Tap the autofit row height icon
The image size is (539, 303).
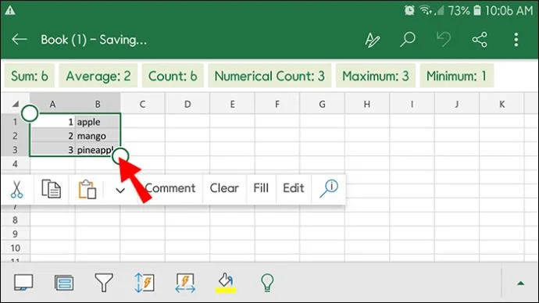(145, 283)
